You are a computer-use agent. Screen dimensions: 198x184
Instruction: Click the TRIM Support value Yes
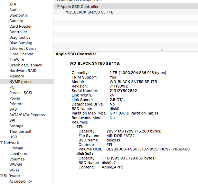pos(113,77)
